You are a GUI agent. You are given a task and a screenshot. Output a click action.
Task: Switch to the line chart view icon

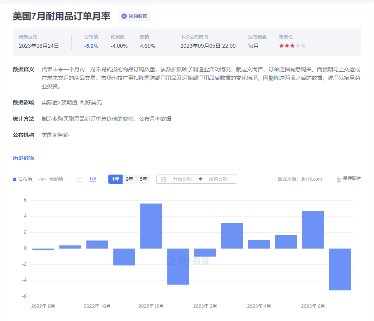pos(79,179)
